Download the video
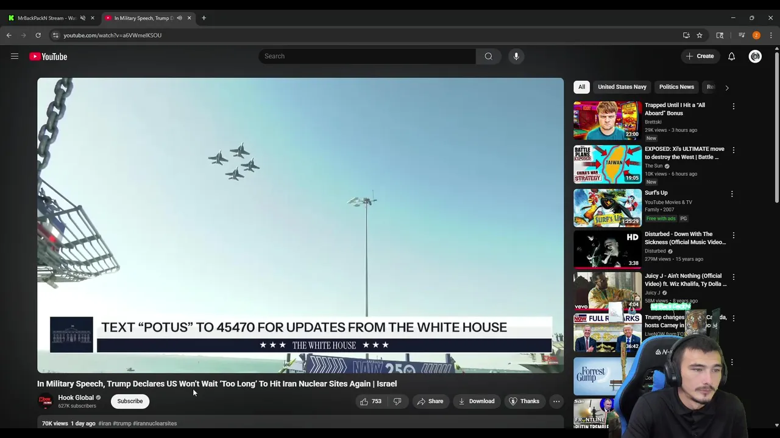 [x=476, y=401]
